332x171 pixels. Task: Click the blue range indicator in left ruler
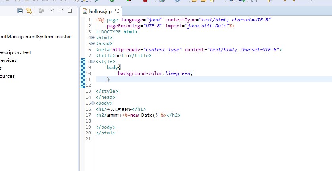(83, 73)
